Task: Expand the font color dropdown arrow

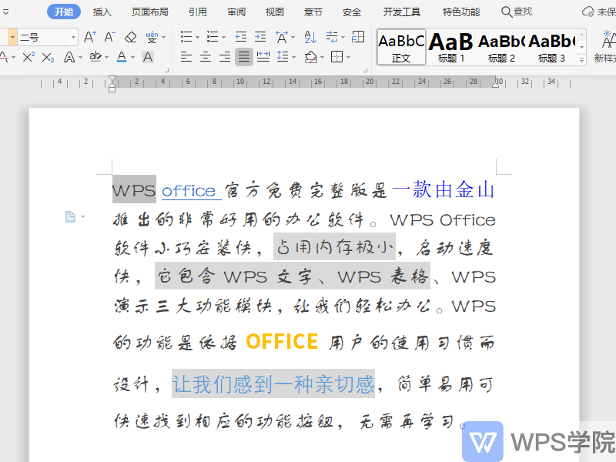Action: pos(132,58)
